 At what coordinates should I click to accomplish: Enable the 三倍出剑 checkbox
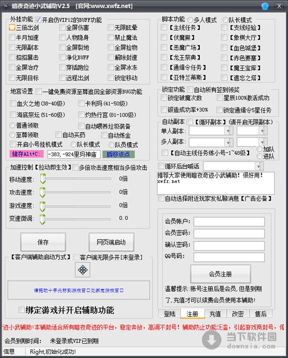12,27
